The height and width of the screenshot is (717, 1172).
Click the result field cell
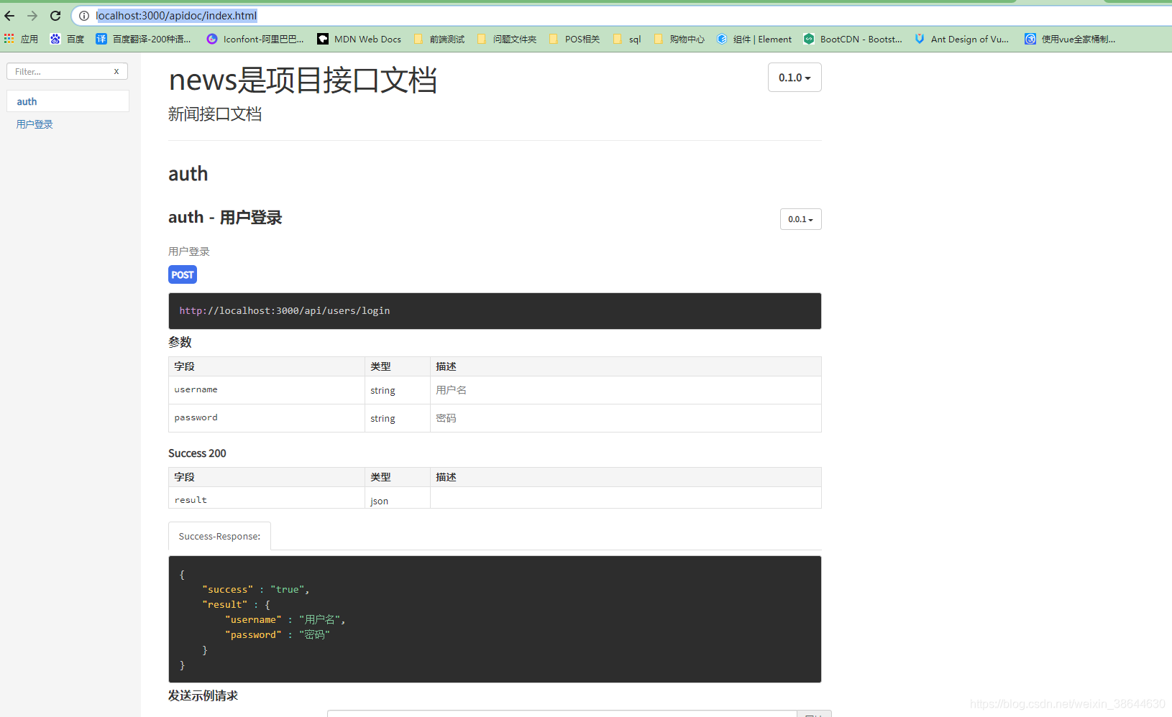click(x=266, y=498)
